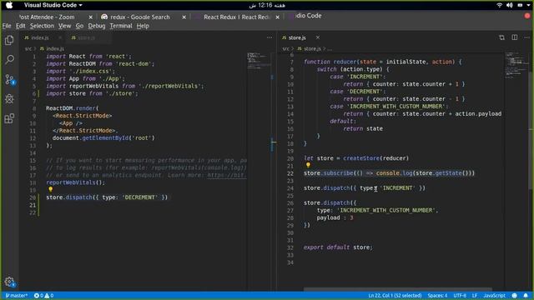Open the File menu

click(7, 26)
